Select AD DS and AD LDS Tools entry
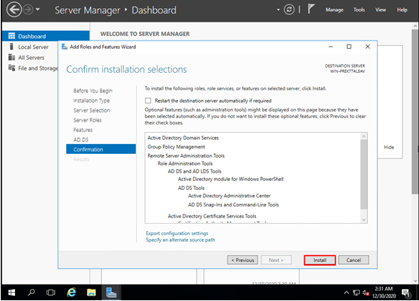This screenshot has height=301, width=419. pos(194,171)
